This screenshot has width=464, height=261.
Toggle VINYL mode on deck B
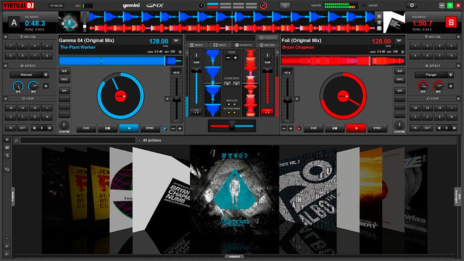tap(399, 80)
